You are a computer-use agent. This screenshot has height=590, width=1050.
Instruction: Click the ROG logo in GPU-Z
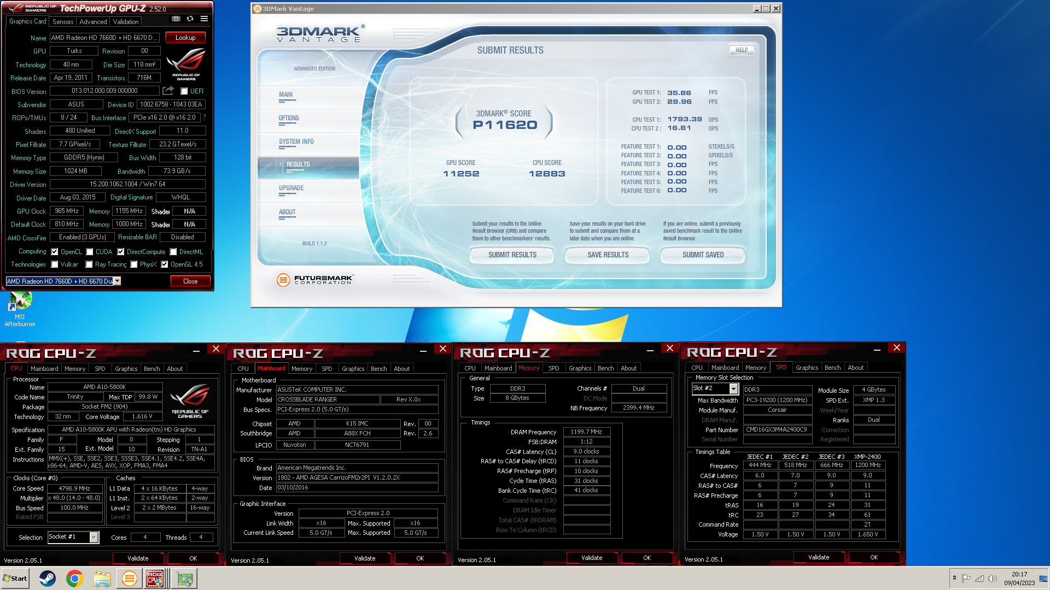tap(186, 64)
